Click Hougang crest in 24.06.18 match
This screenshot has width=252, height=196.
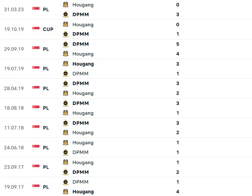(66, 142)
